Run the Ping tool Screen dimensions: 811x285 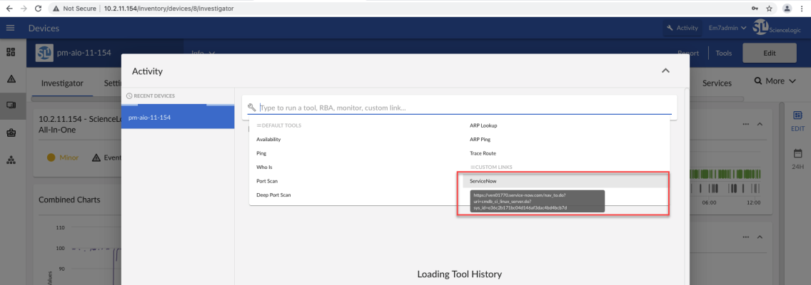(x=261, y=153)
